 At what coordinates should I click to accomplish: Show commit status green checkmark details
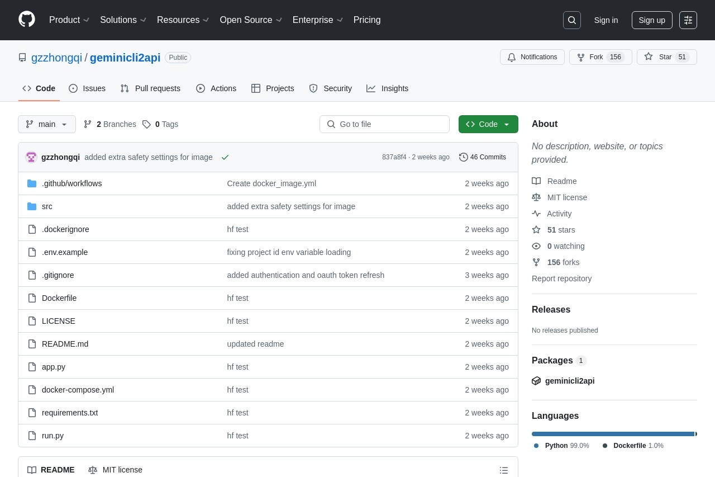(x=225, y=157)
